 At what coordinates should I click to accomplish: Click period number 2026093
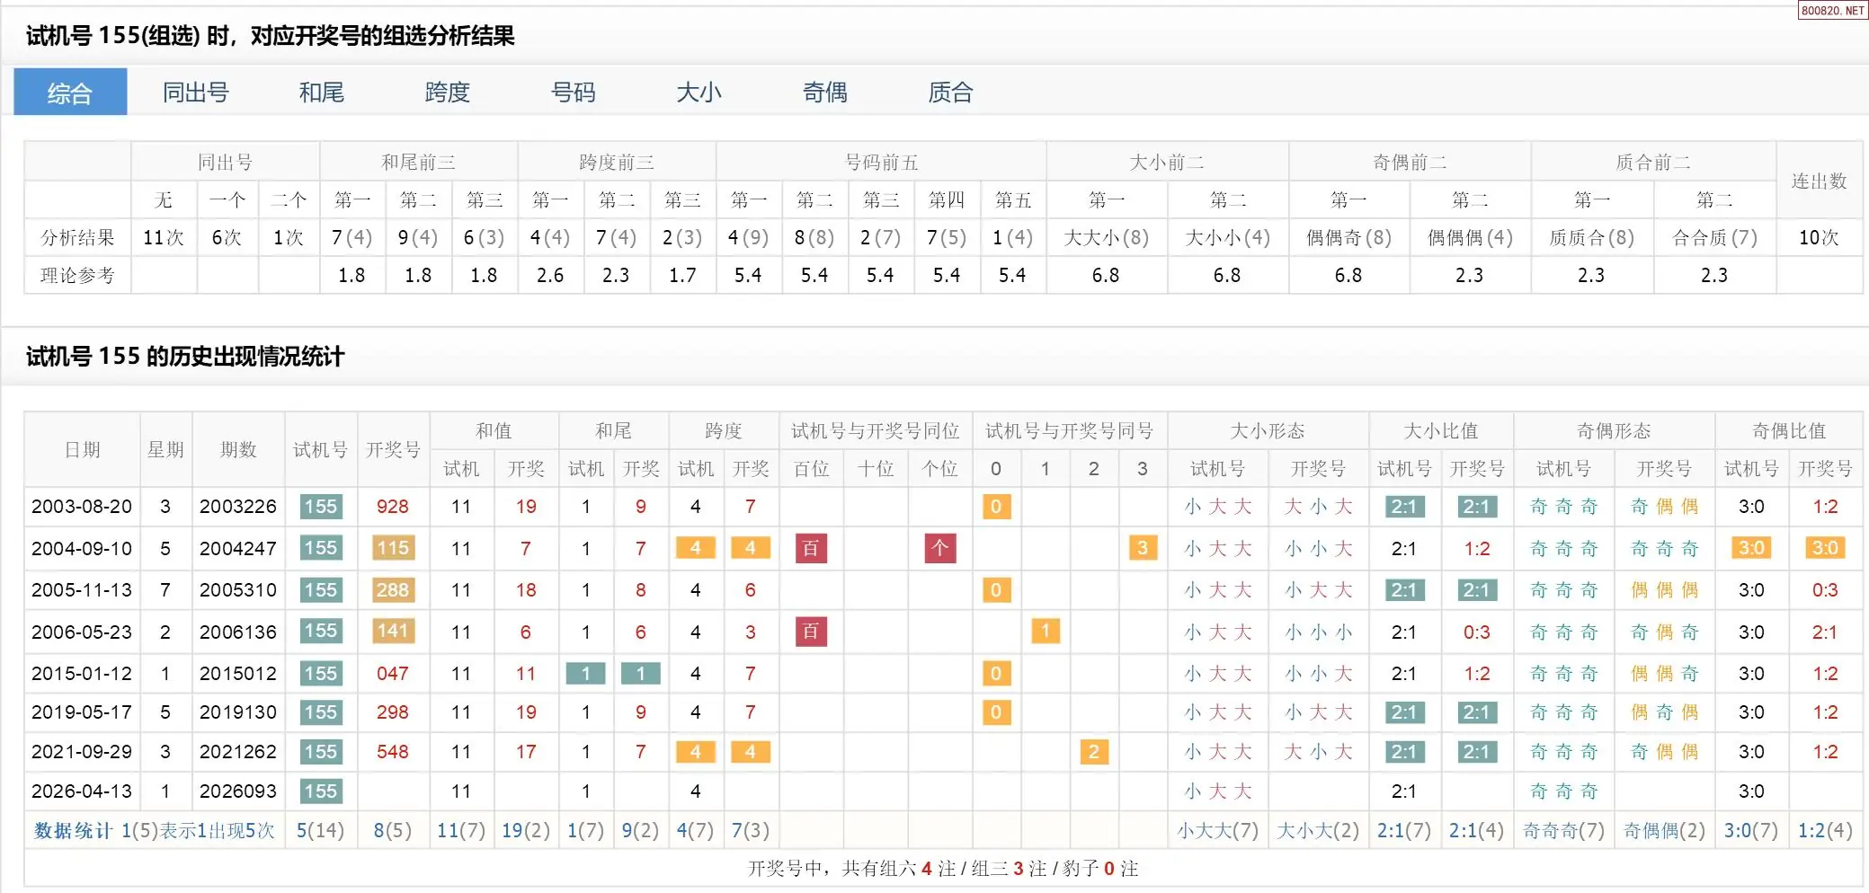tap(238, 791)
